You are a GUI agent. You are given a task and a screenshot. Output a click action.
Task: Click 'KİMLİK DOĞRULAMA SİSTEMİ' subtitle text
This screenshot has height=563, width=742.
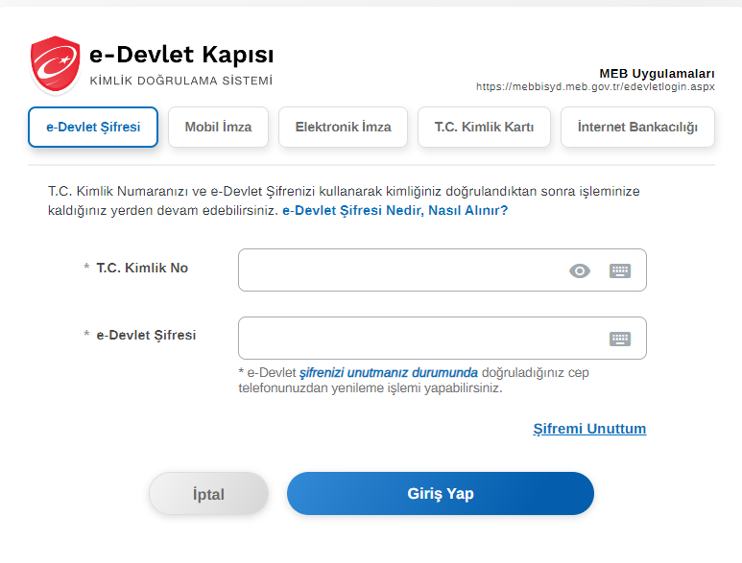tap(181, 81)
